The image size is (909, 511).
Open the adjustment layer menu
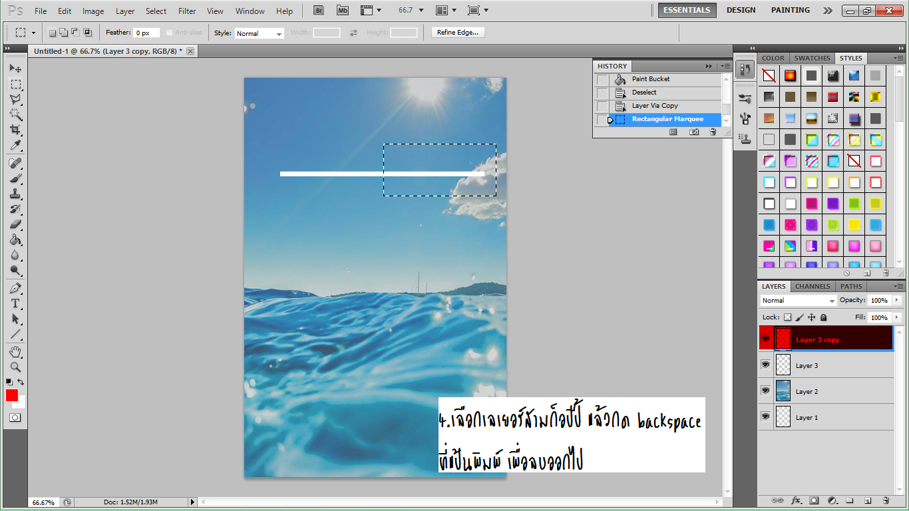click(x=832, y=500)
